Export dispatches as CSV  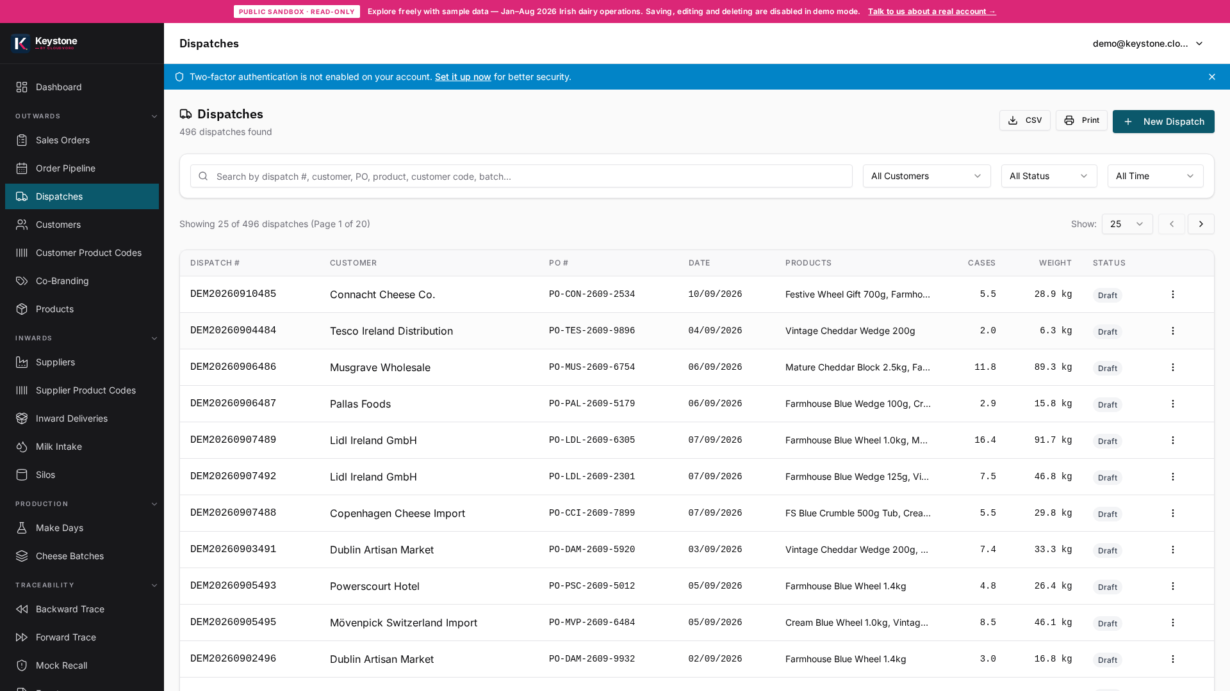click(1024, 120)
